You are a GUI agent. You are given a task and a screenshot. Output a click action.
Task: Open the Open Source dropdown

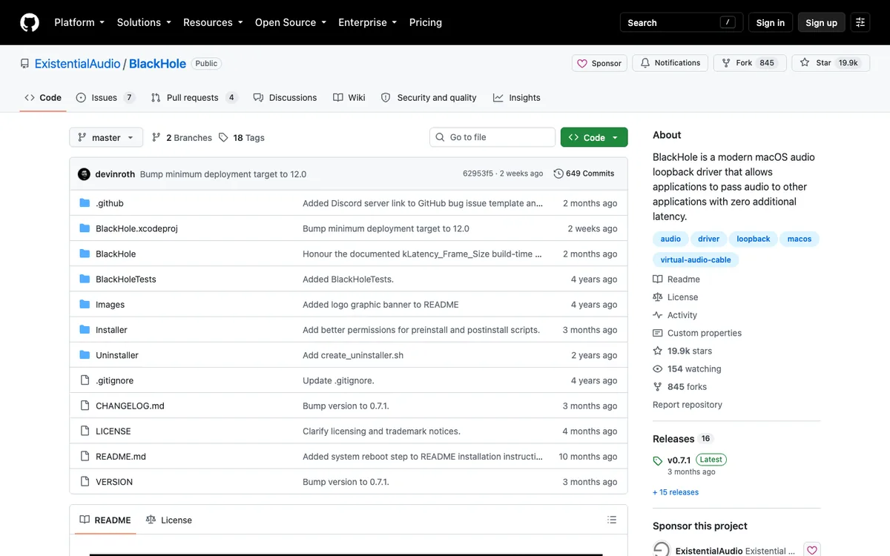tap(291, 22)
